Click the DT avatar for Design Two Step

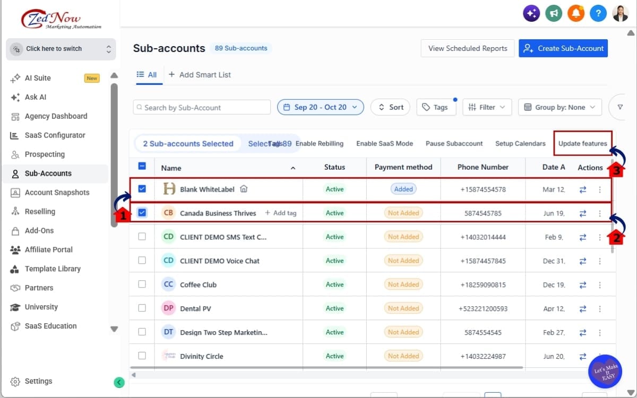pyautogui.click(x=168, y=332)
